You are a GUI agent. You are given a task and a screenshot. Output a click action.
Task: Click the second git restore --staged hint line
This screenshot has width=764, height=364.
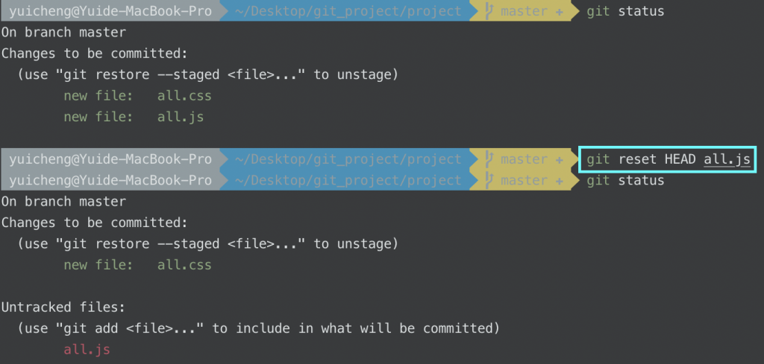(x=208, y=244)
